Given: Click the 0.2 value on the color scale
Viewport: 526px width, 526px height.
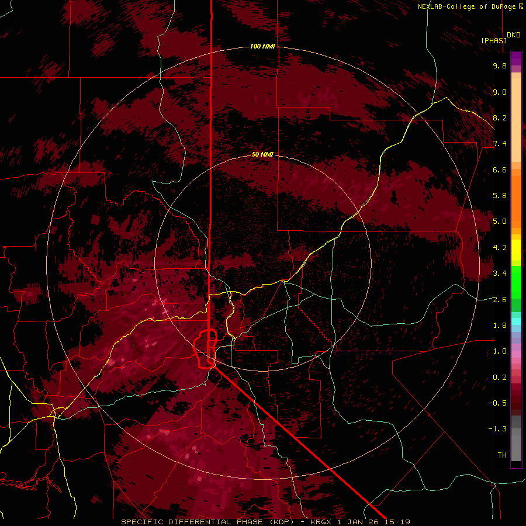Looking at the screenshot, I should click(500, 378).
